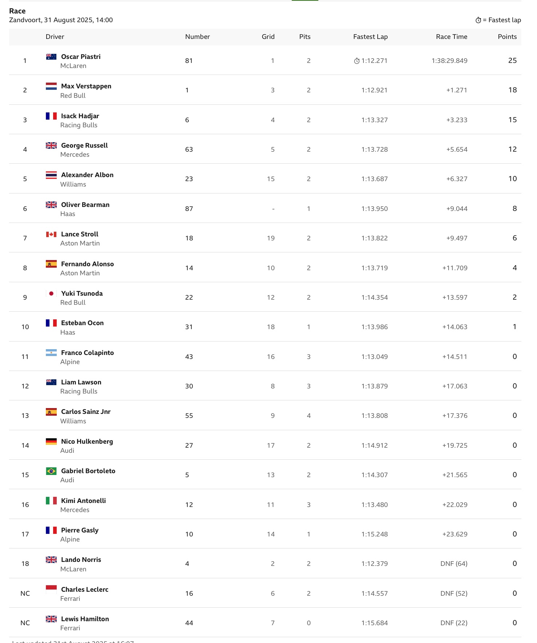The height and width of the screenshot is (643, 537).
Task: Click the Japanese flag beside Yuki Tsunoda
Action: [x=51, y=293]
